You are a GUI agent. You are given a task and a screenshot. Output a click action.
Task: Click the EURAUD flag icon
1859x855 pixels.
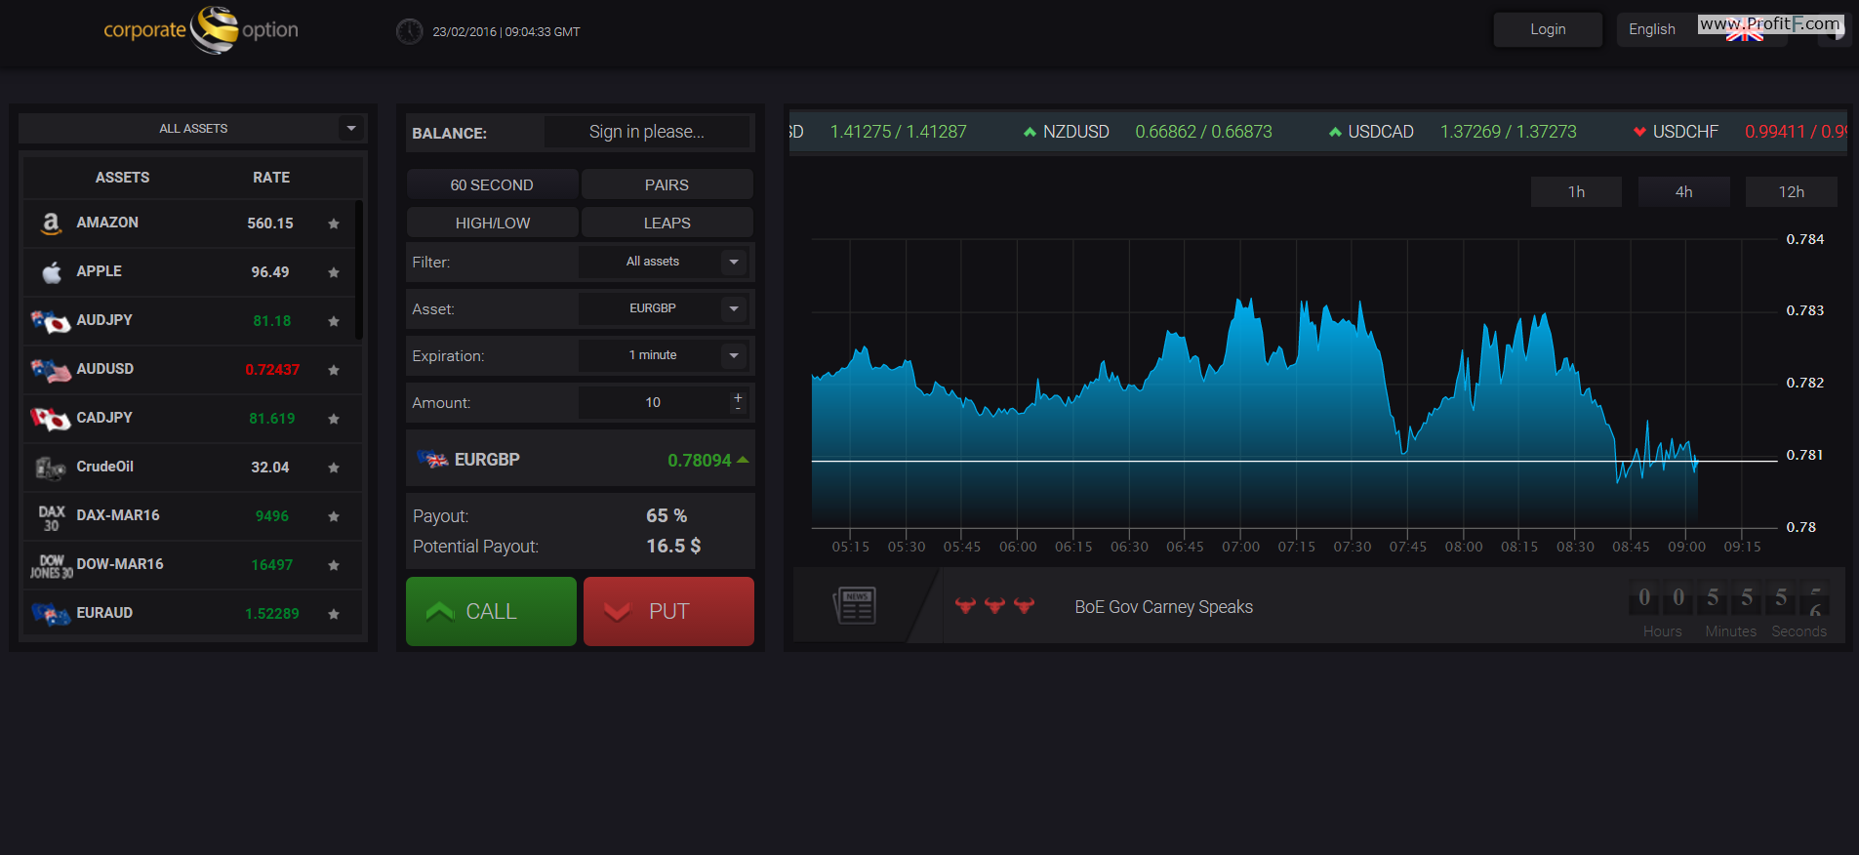[51, 614]
